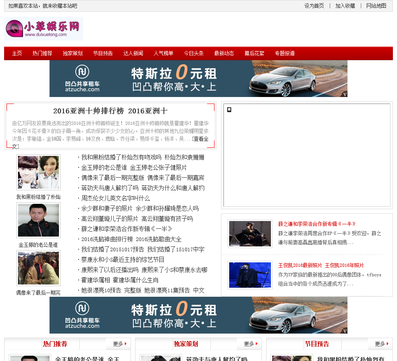Click 加入收藏 link at top

(345, 6)
